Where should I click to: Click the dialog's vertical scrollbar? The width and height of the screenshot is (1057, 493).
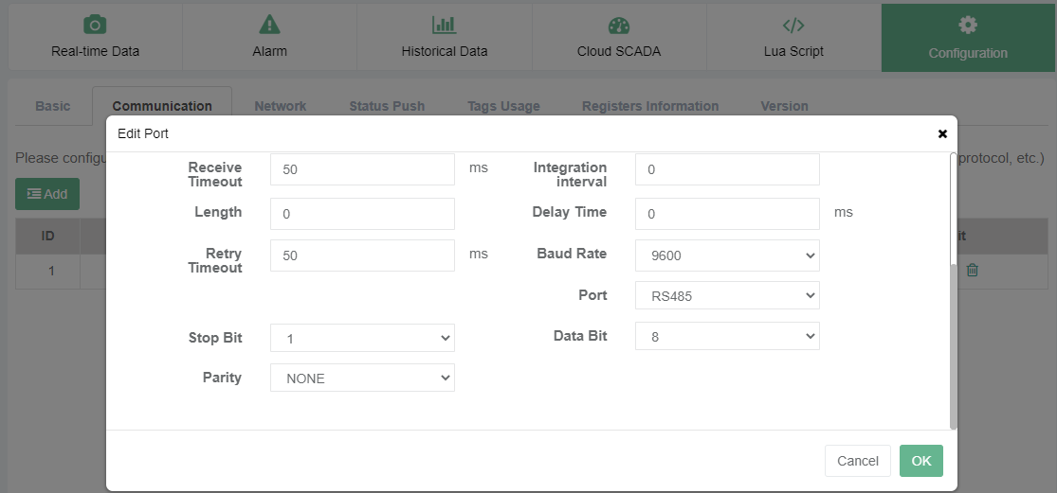pos(953,344)
